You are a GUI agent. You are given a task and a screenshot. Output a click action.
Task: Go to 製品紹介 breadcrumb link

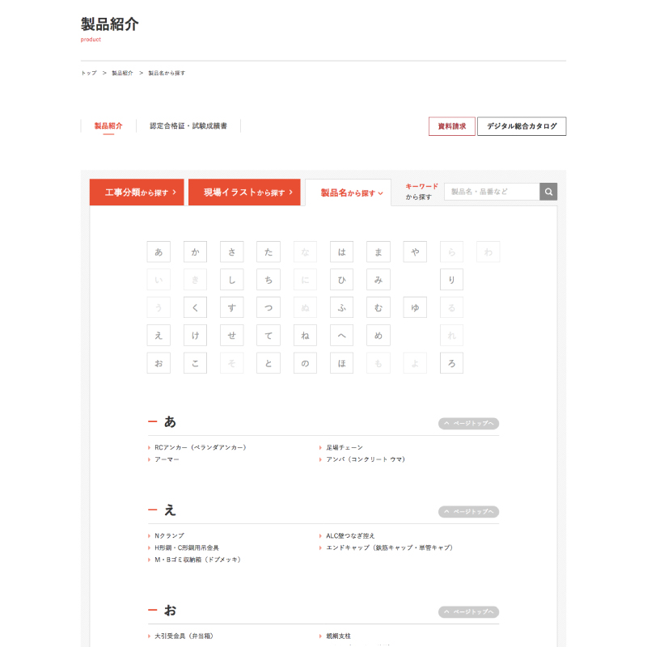(123, 73)
